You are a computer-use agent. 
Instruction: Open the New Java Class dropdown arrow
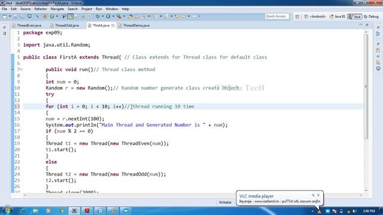coord(57,16)
